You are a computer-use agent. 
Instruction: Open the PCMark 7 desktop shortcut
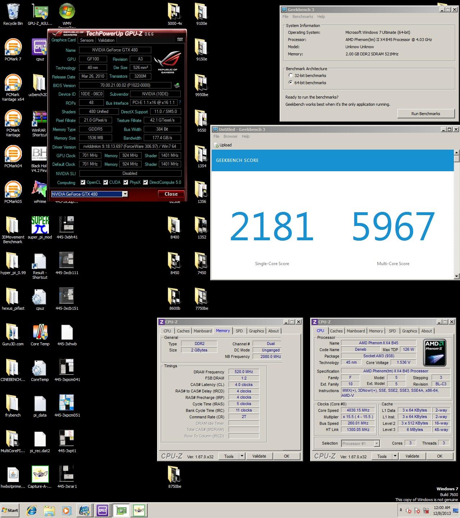[x=13, y=50]
